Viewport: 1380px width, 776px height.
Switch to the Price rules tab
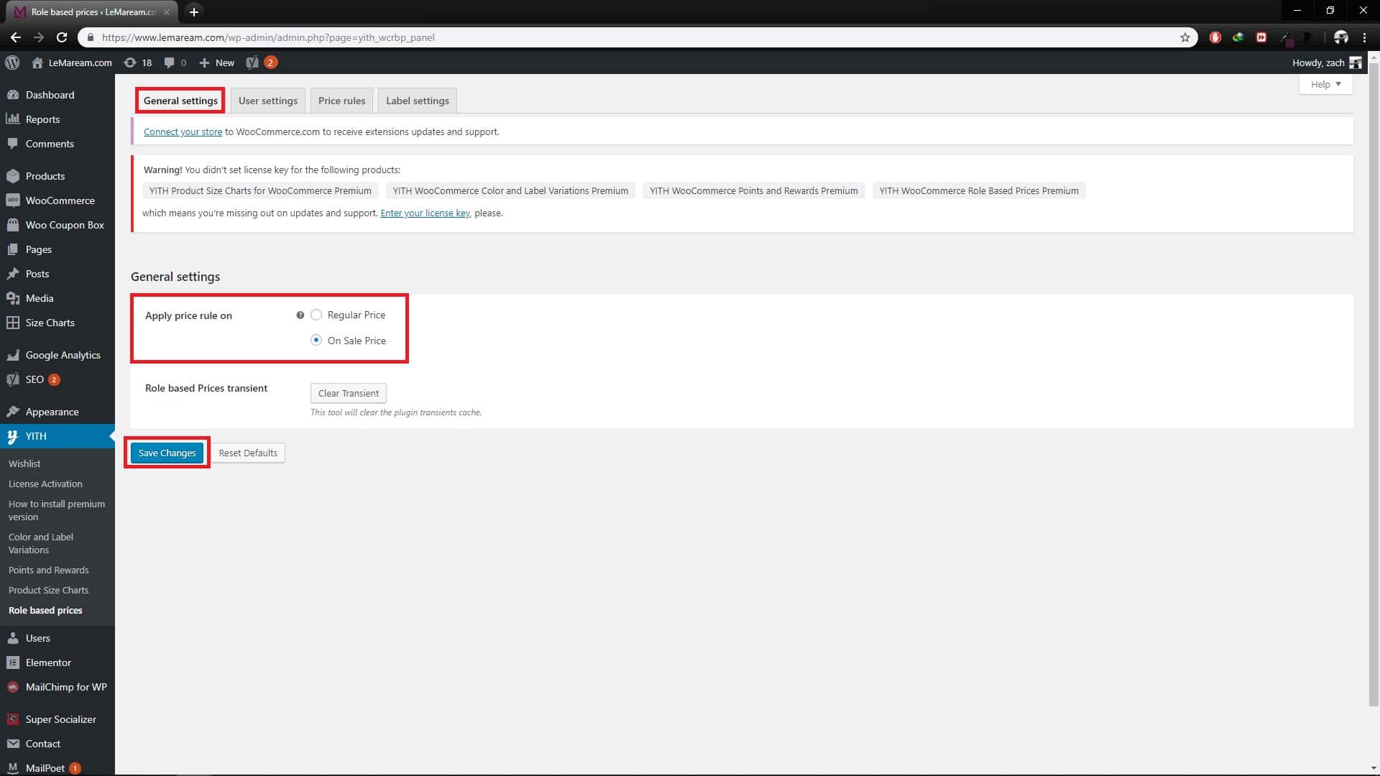[x=341, y=101]
